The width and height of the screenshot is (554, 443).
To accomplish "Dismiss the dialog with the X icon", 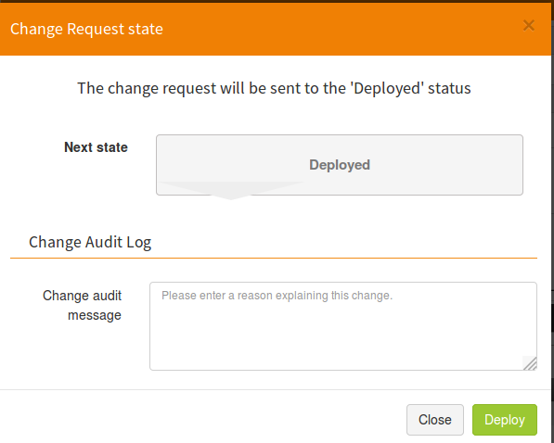I will 529,25.
